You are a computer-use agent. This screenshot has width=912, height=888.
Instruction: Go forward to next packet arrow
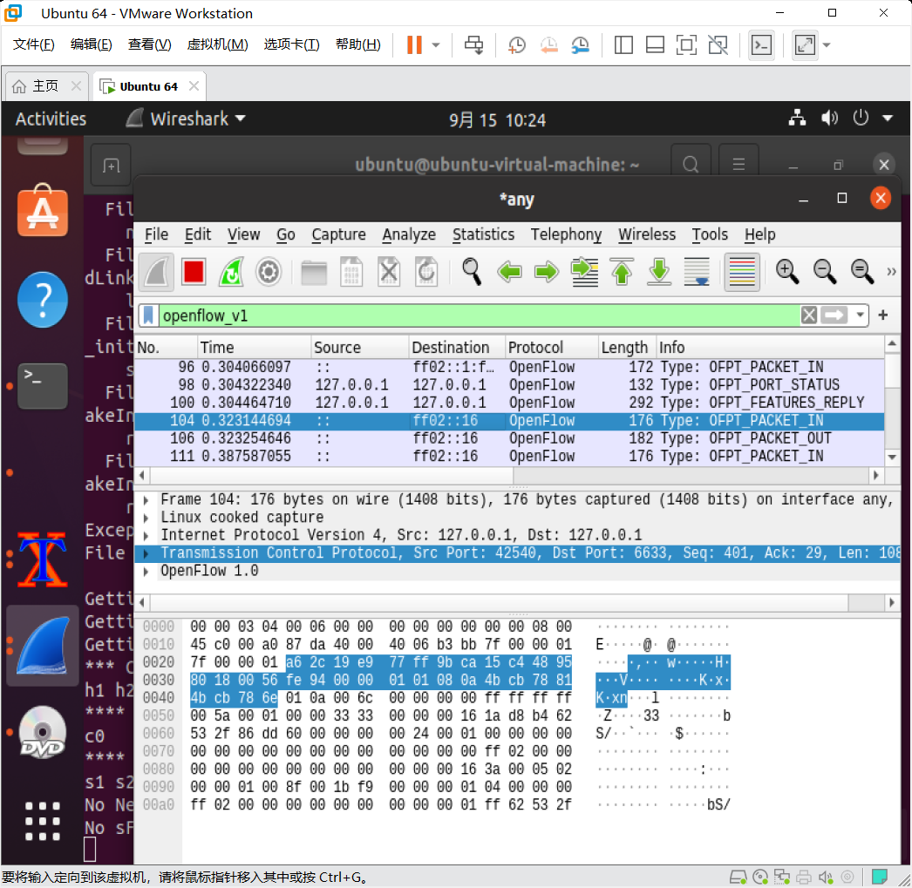point(547,272)
